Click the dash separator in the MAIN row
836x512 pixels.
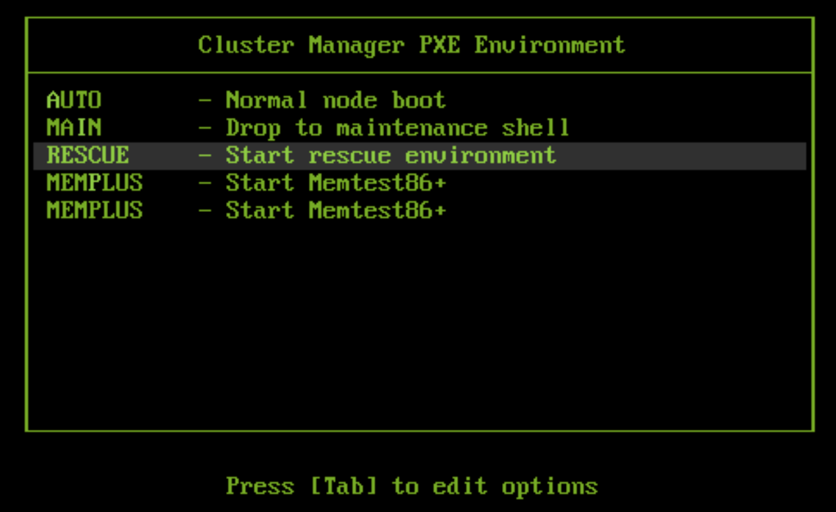click(206, 128)
